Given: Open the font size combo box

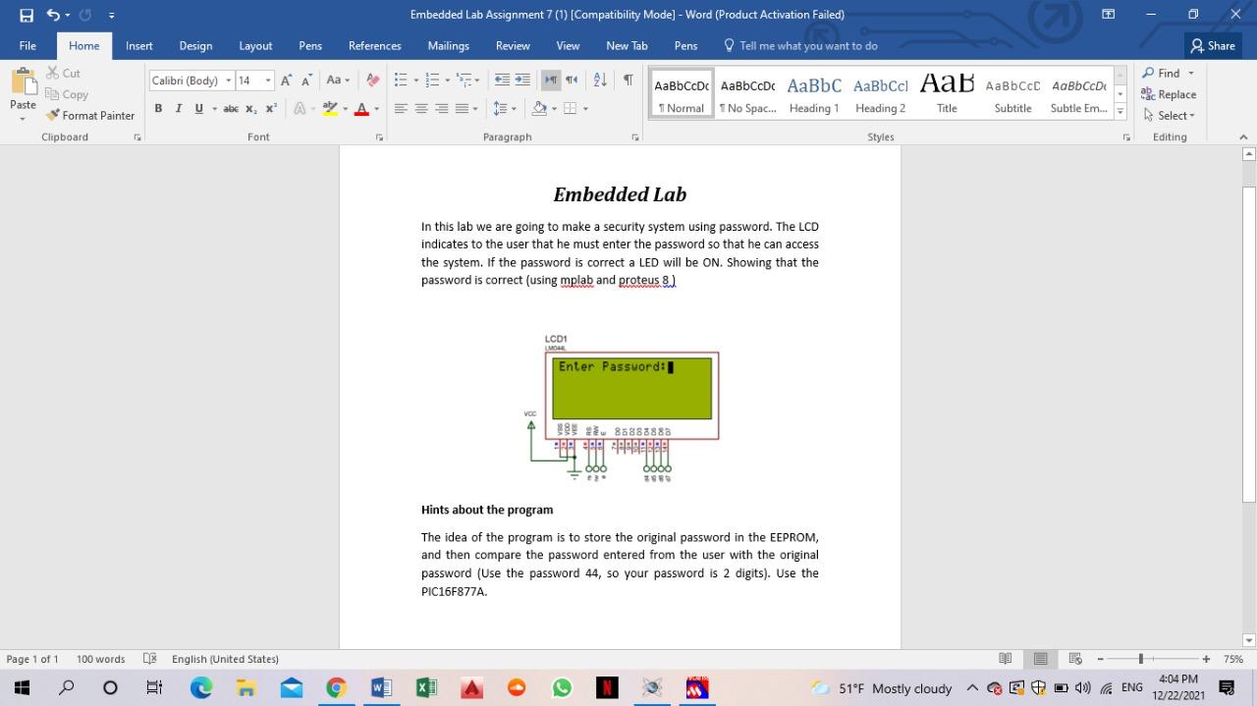Looking at the screenshot, I should click(x=254, y=81).
